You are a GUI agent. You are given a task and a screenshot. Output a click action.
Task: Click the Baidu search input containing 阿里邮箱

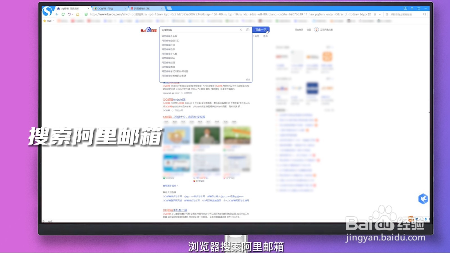199,30
